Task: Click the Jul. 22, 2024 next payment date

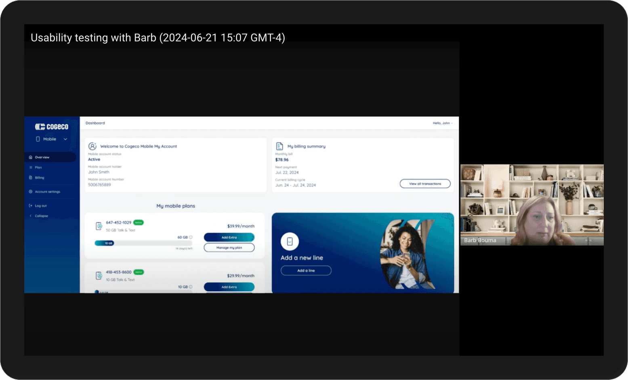Action: tap(287, 173)
